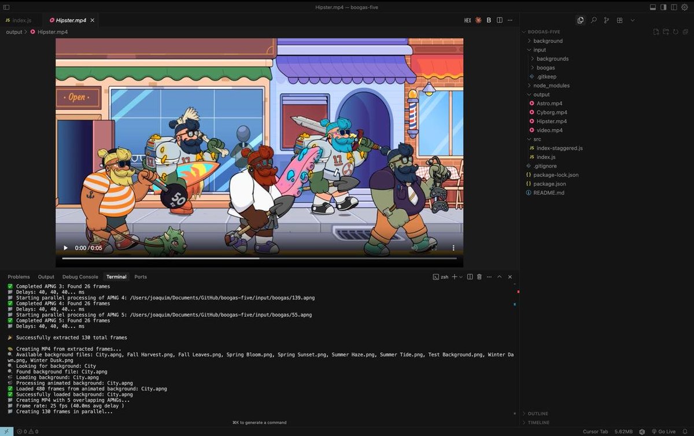Open the Search icon in the right sidebar
The width and height of the screenshot is (694, 436).
[x=593, y=20]
